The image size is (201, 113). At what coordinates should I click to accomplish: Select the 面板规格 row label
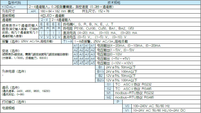tap(20, 16)
